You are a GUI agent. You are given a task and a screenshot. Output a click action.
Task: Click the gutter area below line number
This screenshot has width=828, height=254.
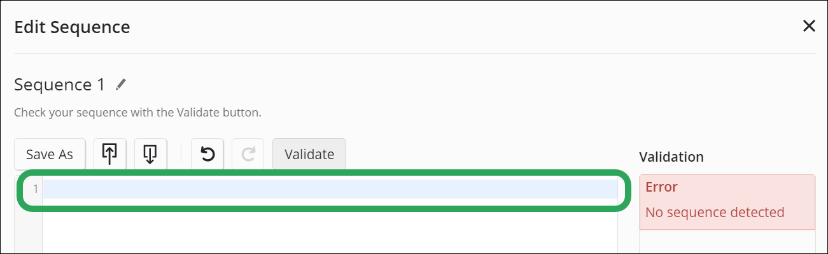click(x=29, y=226)
